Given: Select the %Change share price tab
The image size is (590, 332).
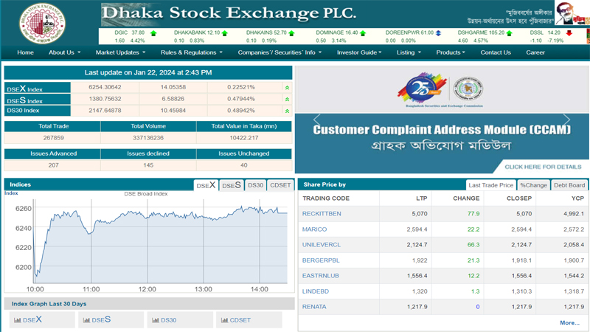Looking at the screenshot, I should point(533,185).
